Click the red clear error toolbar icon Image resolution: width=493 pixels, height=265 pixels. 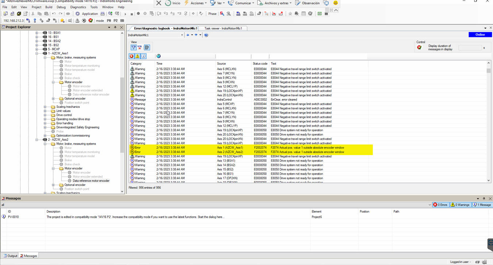pos(91,21)
